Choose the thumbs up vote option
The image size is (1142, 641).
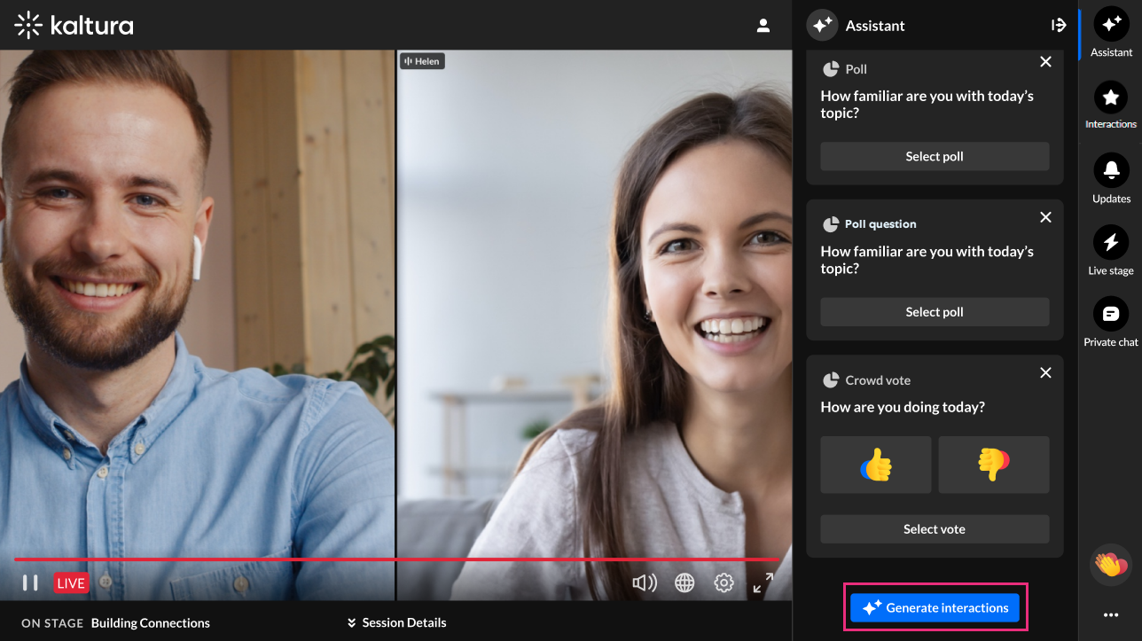point(875,465)
